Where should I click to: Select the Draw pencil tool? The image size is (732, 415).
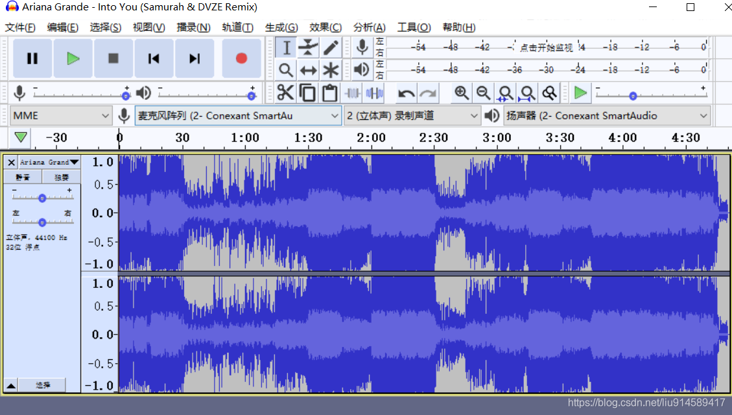[331, 47]
